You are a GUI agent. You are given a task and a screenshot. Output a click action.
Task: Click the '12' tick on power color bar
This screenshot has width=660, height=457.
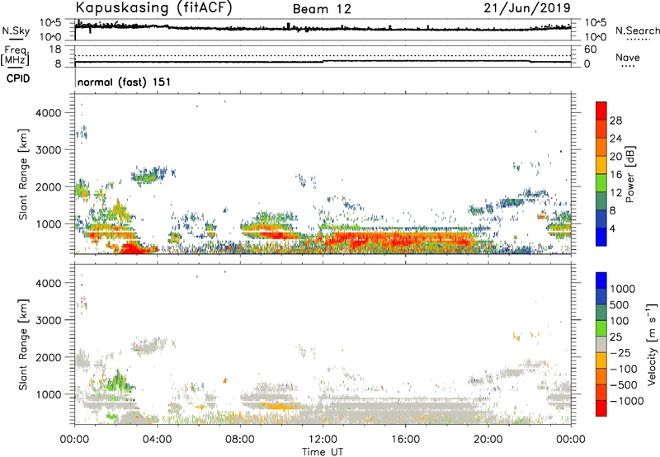tap(615, 192)
